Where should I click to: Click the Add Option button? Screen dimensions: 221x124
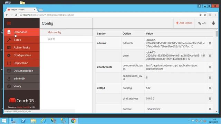tap(184, 23)
